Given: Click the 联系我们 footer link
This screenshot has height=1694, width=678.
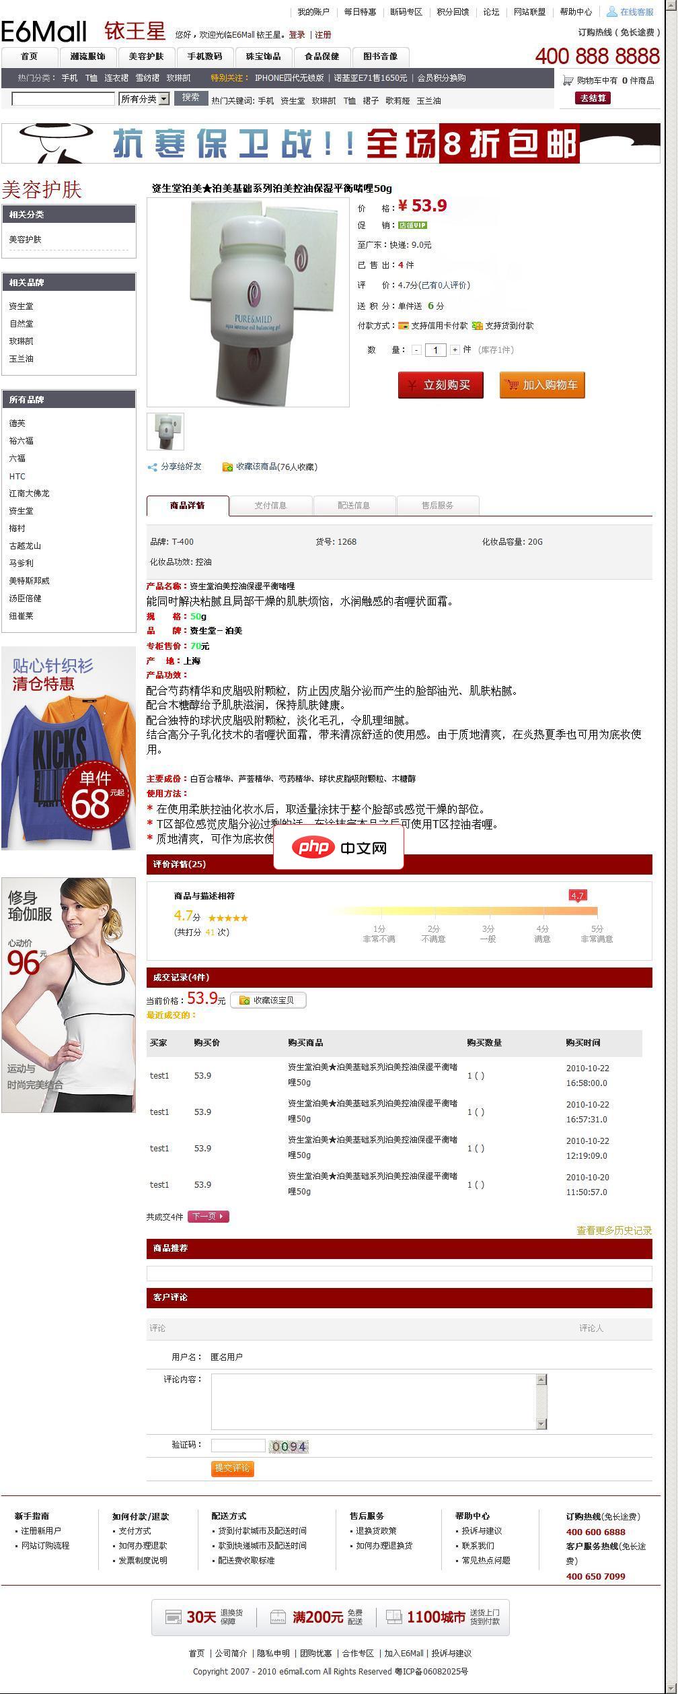Looking at the screenshot, I should (478, 1545).
